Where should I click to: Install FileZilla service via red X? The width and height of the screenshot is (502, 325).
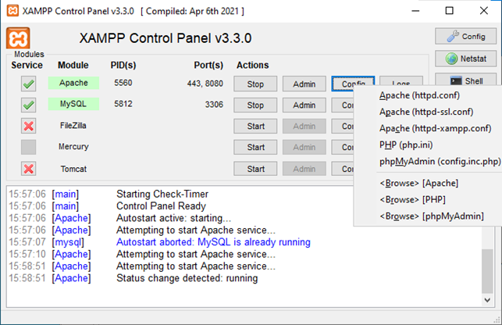point(29,126)
